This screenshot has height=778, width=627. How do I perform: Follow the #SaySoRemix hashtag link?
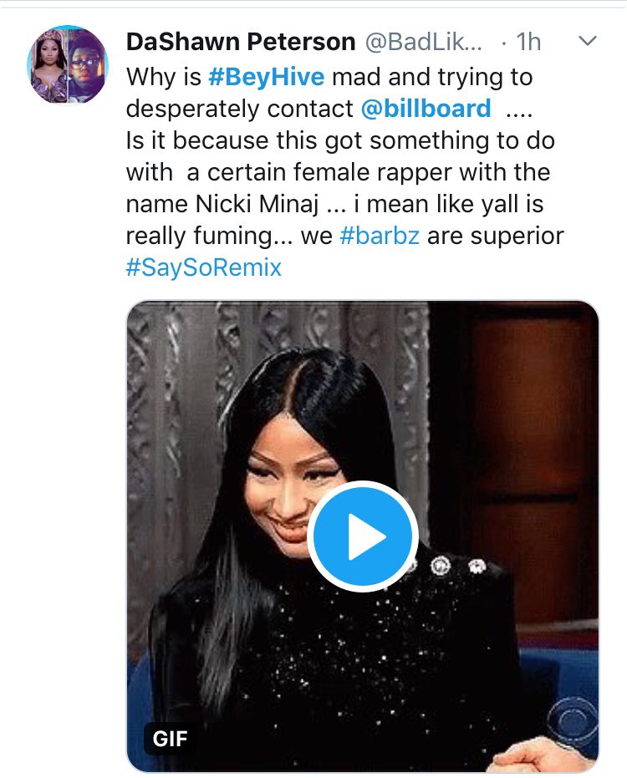204,267
